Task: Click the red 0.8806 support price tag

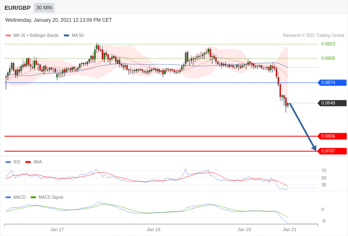Action: click(x=332, y=136)
